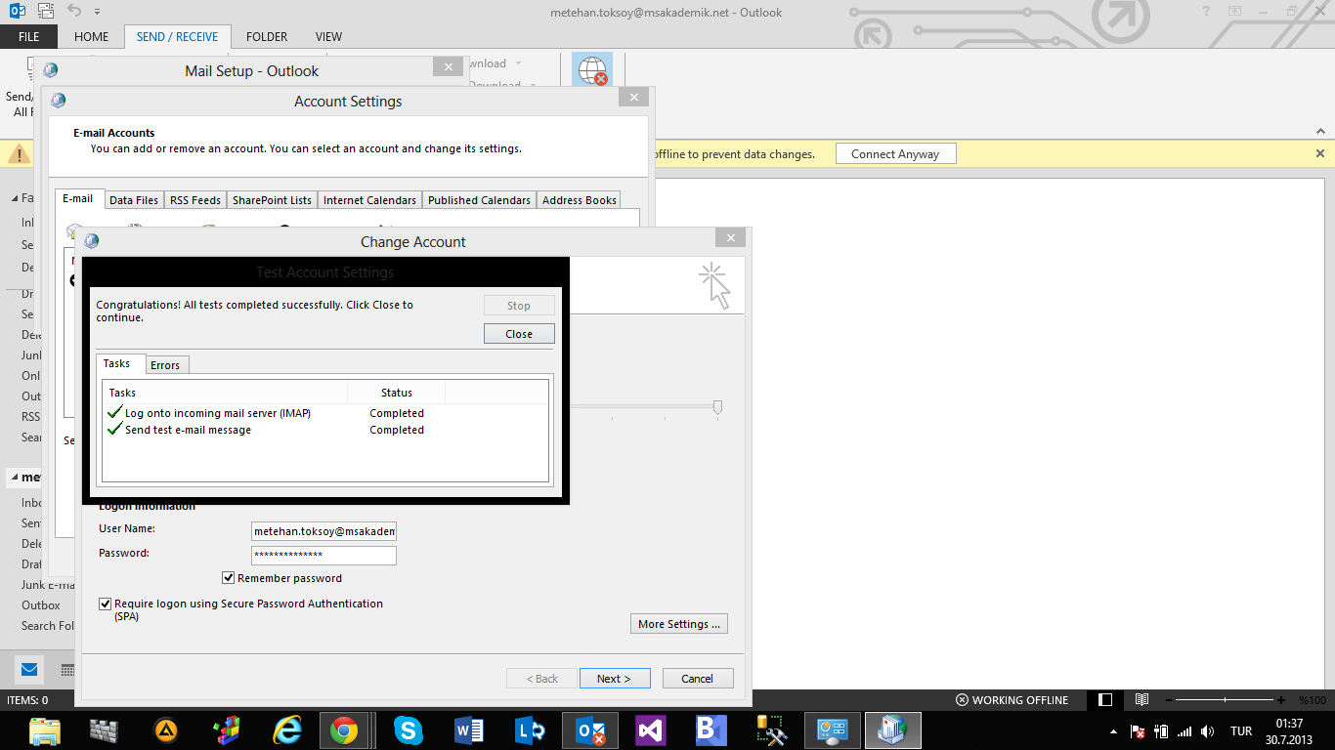This screenshot has height=750, width=1335.
Task: Collapse the Favorites folder group
Action: (x=14, y=198)
